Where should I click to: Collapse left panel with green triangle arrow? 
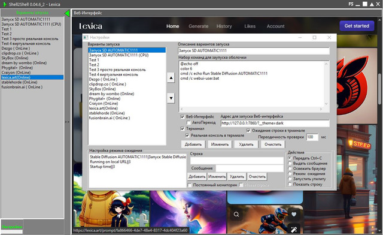(x=67, y=13)
